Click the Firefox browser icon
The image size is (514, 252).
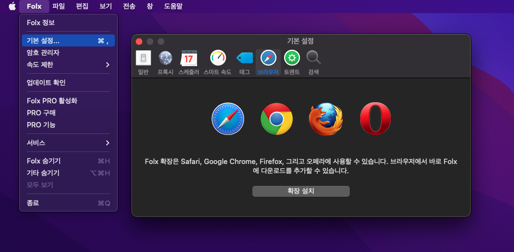tap(326, 119)
